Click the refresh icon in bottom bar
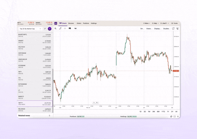Image resolution: width=197 pixels, height=139 pixels. click(171, 116)
